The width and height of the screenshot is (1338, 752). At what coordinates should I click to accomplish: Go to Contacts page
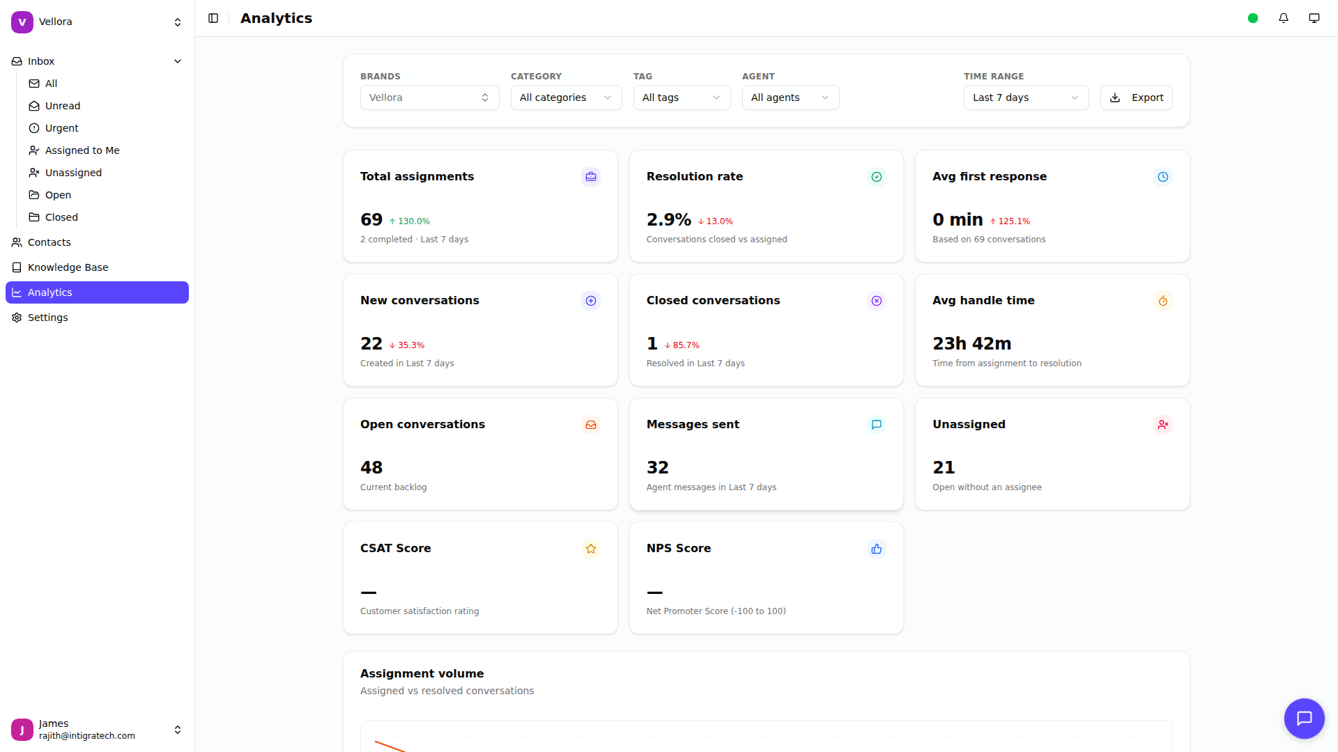click(x=97, y=242)
